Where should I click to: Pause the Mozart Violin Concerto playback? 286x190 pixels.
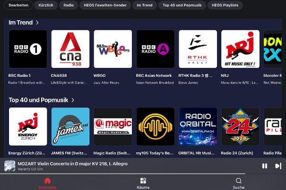point(265,166)
